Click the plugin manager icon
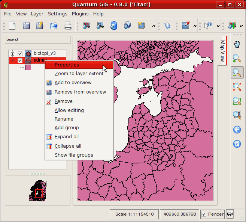This screenshot has width=246, height=222. [167, 26]
